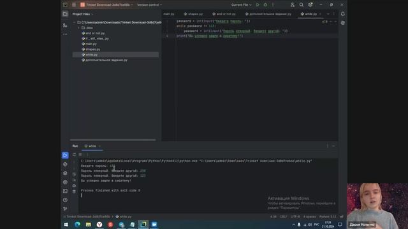Open IDE settings gear

310,4
